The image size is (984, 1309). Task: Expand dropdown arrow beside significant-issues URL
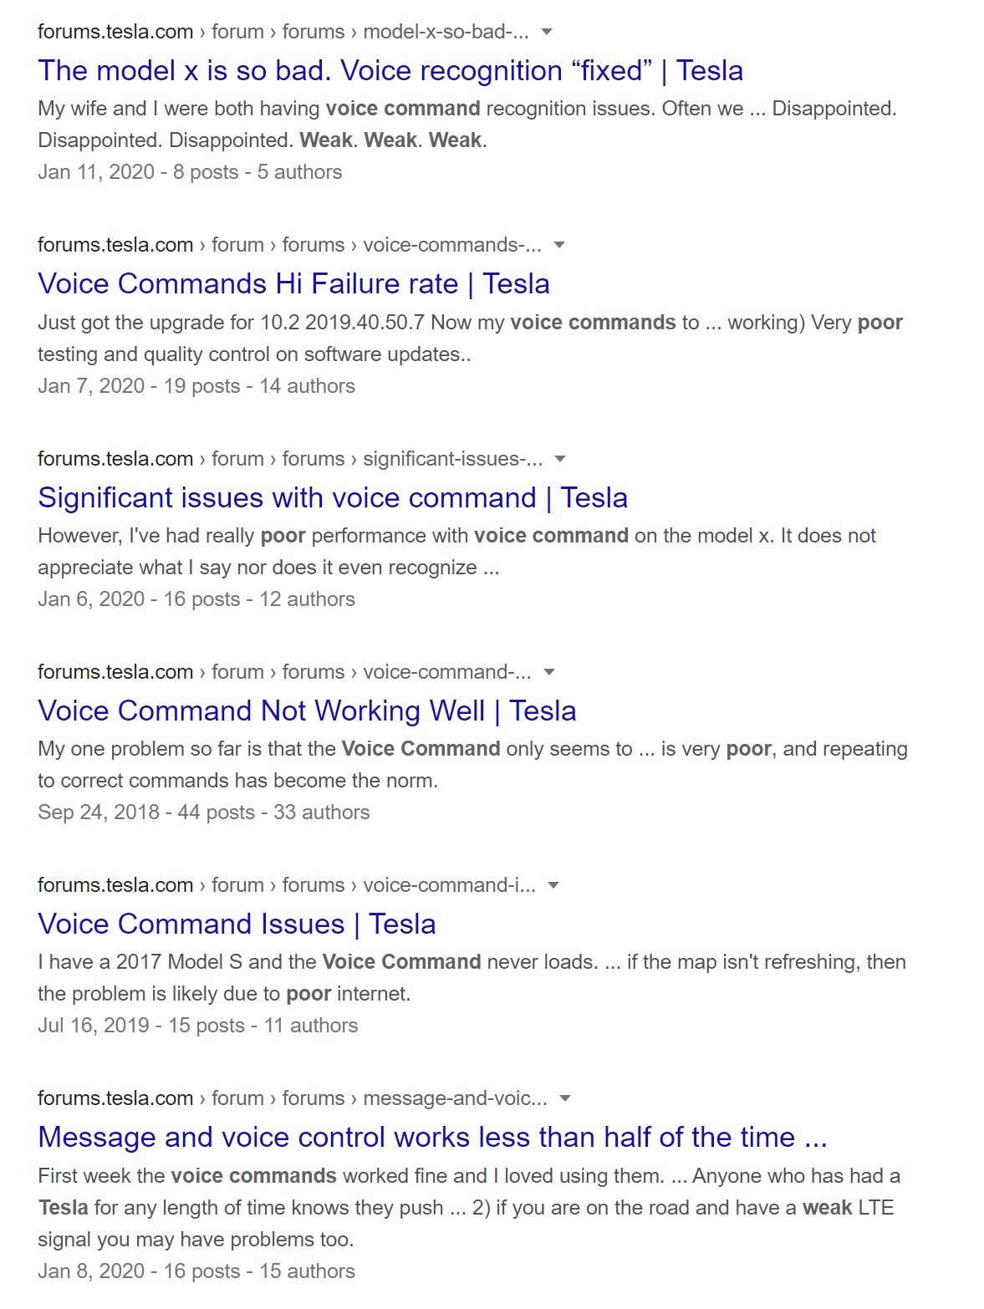pyautogui.click(x=561, y=459)
